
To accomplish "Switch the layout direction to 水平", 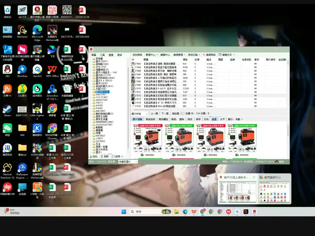I will (222, 119).
